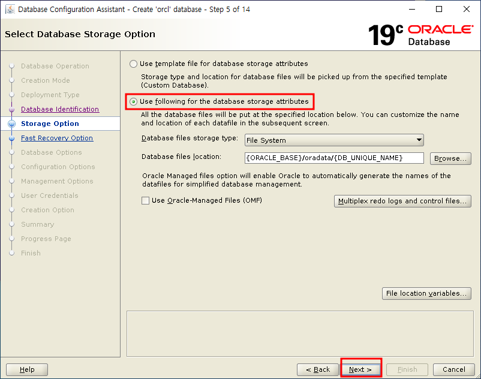Viewport: 481px width, 379px height.
Task: Click Browse button for files location
Action: [450, 158]
